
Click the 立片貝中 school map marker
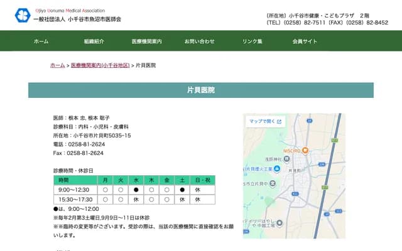pos(273,182)
